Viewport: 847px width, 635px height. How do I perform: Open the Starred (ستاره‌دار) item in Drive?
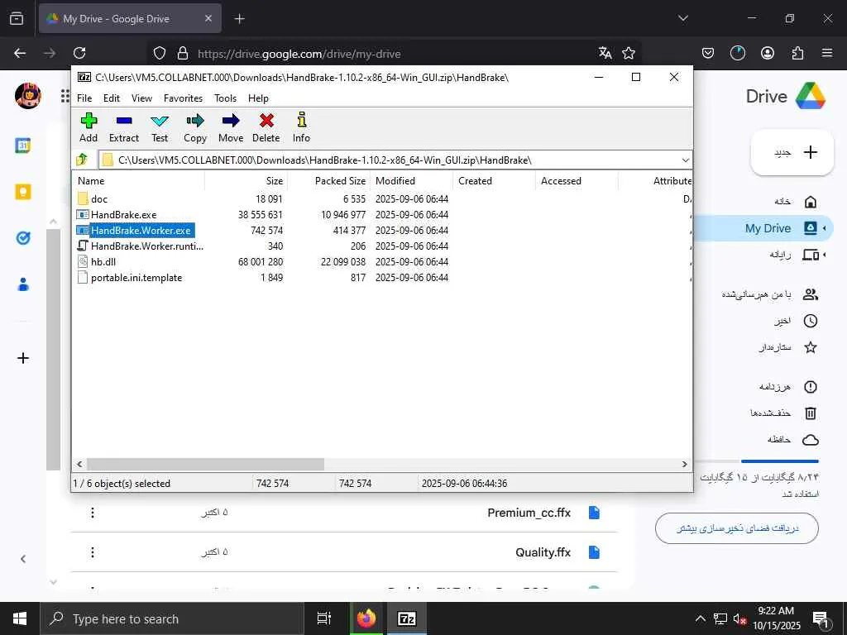tap(787, 347)
